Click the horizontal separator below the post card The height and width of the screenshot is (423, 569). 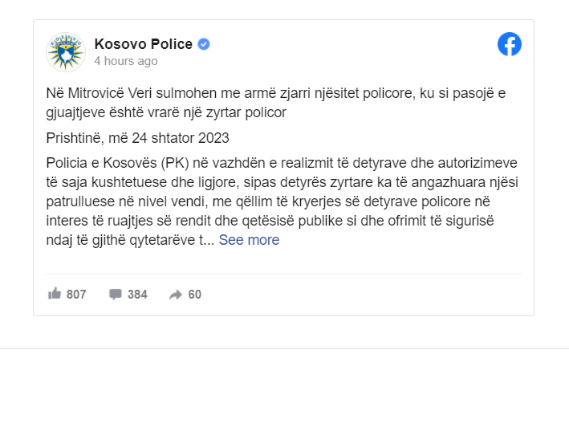point(284,348)
